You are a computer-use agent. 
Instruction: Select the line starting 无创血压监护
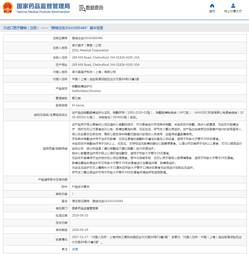[x=133, y=167]
